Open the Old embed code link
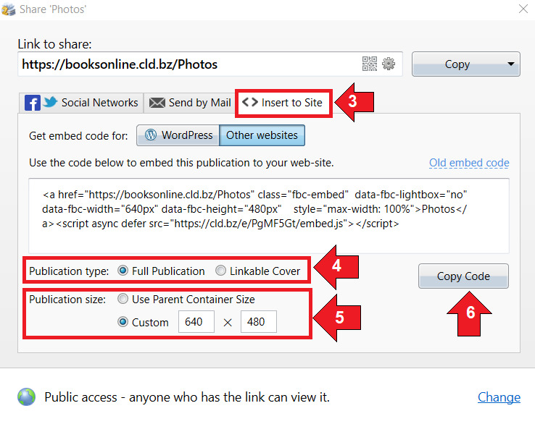The height and width of the screenshot is (424, 535). [469, 163]
